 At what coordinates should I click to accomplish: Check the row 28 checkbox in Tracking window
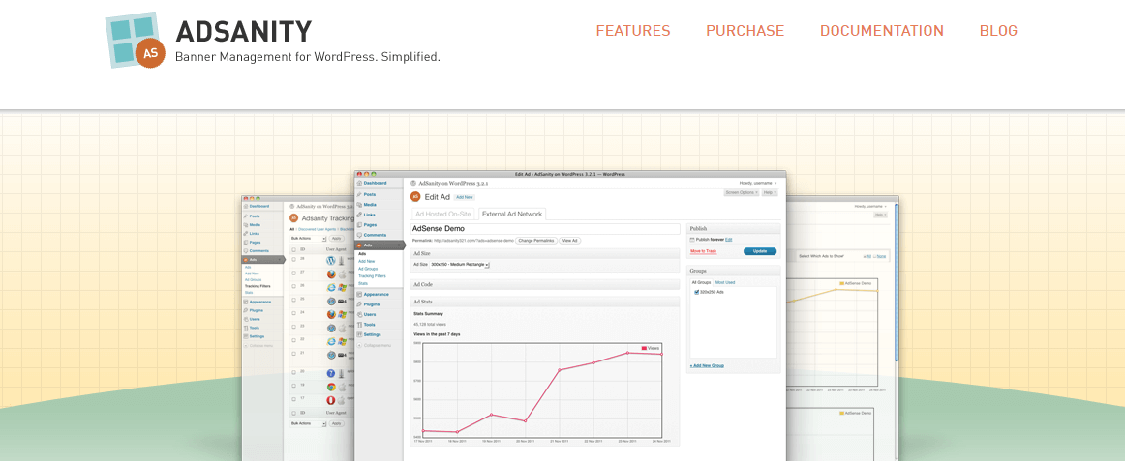pyautogui.click(x=293, y=259)
